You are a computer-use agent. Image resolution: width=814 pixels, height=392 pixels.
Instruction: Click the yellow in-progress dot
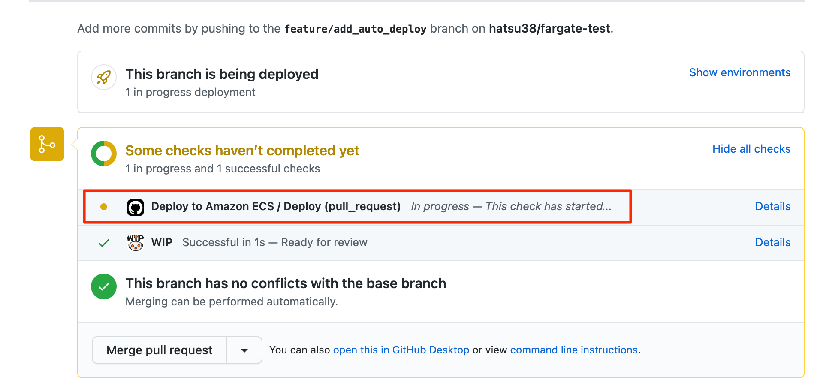point(103,206)
